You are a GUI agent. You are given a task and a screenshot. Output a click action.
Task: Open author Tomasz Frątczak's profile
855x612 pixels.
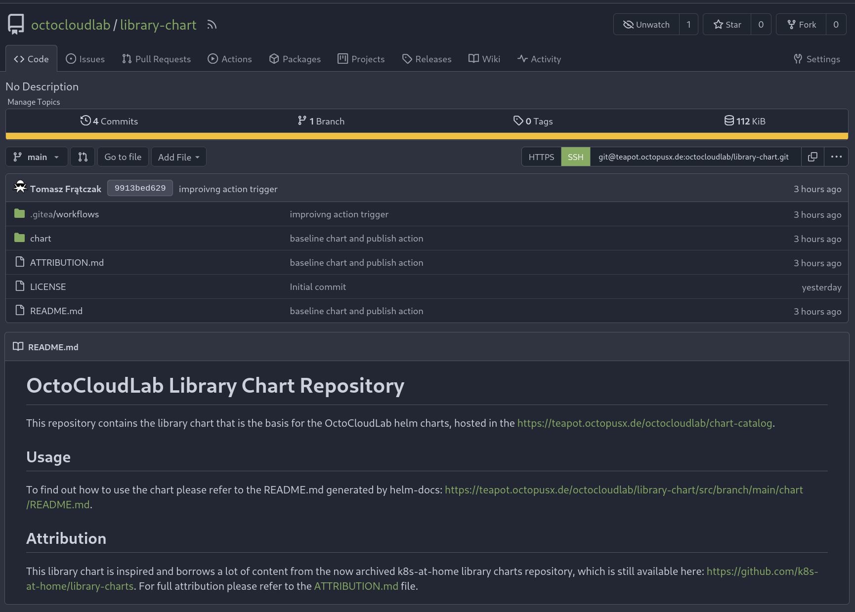point(65,189)
